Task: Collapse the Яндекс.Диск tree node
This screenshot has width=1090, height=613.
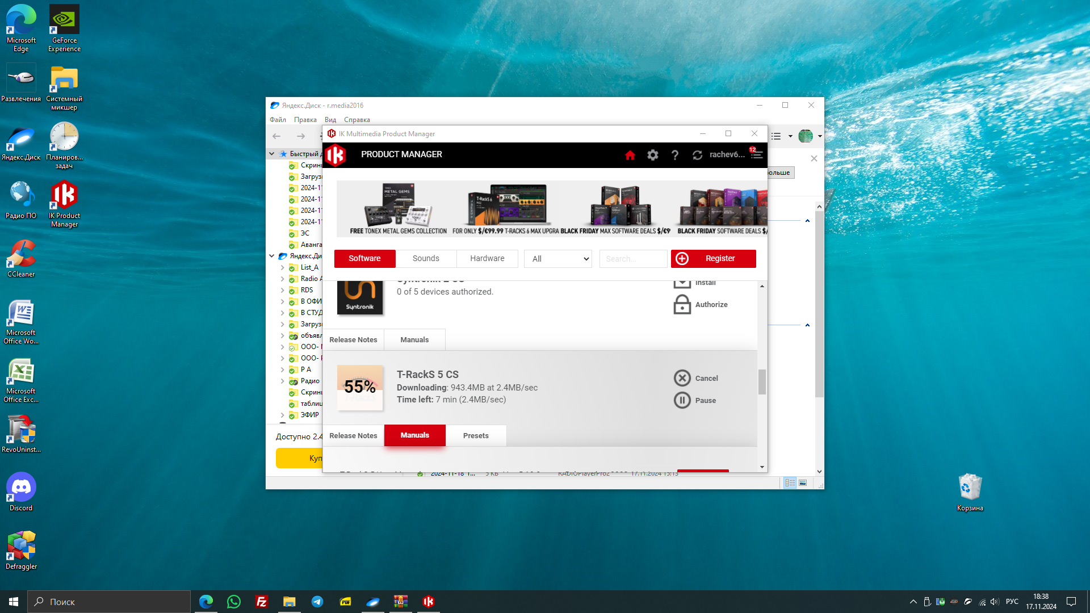Action: pos(271,256)
